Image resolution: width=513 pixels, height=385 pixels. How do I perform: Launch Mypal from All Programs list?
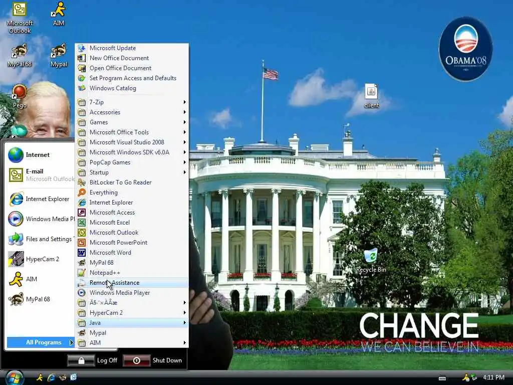pyautogui.click(x=132, y=333)
